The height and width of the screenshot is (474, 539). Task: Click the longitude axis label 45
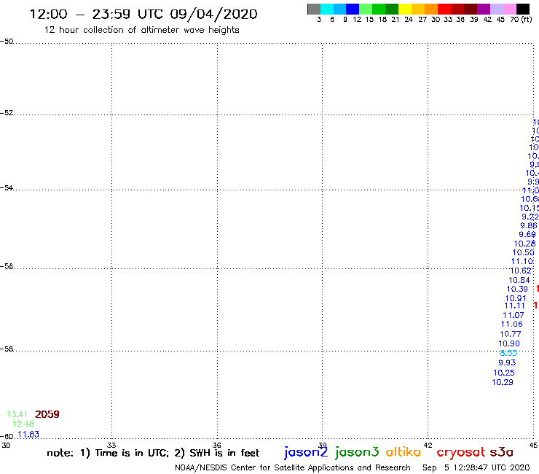tap(533, 445)
